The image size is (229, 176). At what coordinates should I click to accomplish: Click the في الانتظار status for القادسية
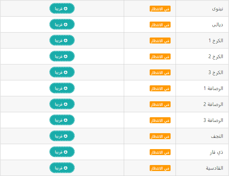point(160,168)
